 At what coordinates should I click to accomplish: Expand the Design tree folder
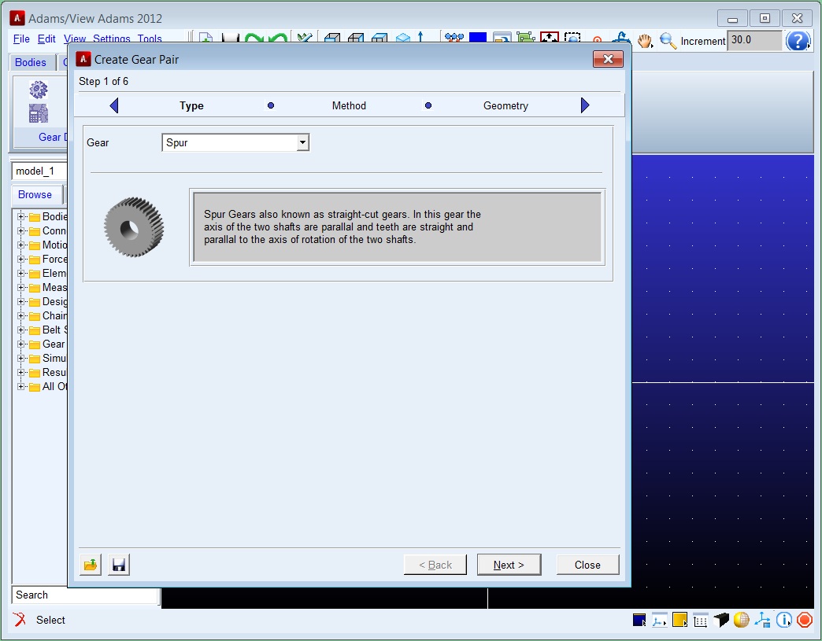pyautogui.click(x=21, y=301)
